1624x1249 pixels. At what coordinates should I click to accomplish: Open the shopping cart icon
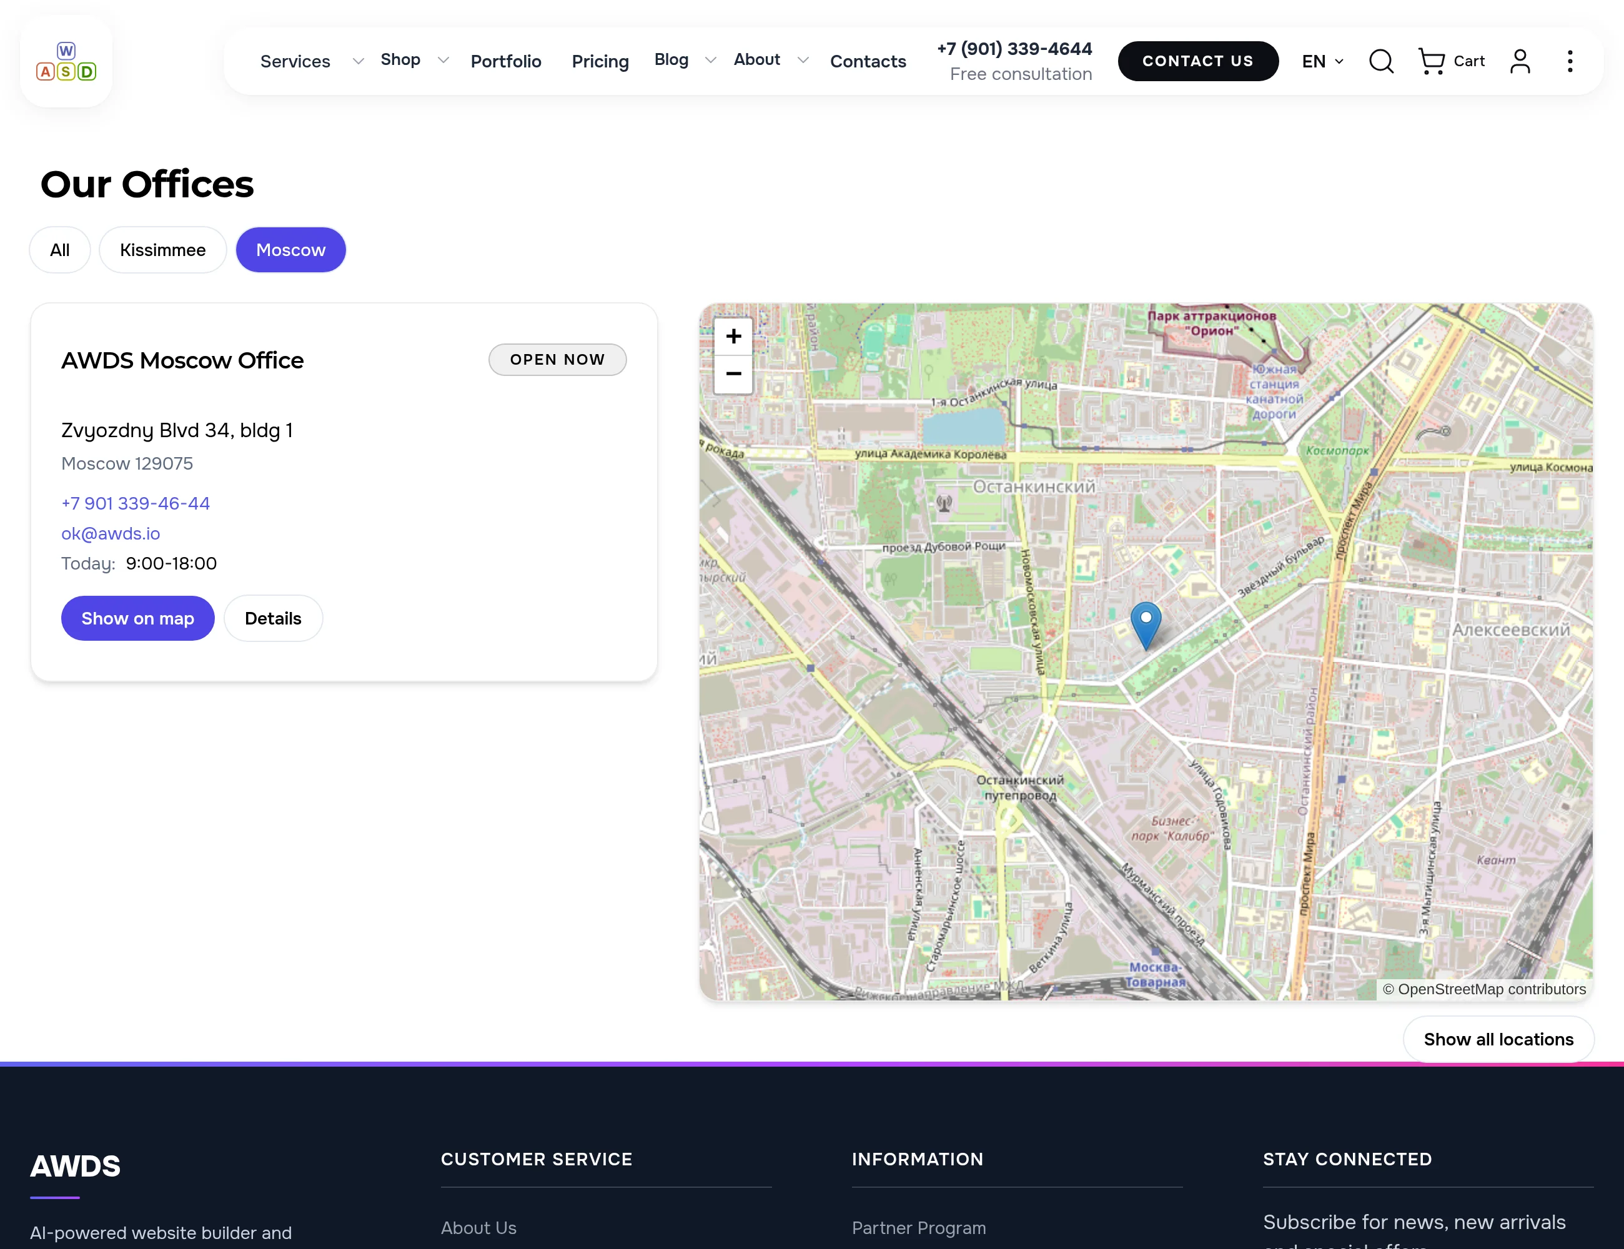pyautogui.click(x=1432, y=61)
